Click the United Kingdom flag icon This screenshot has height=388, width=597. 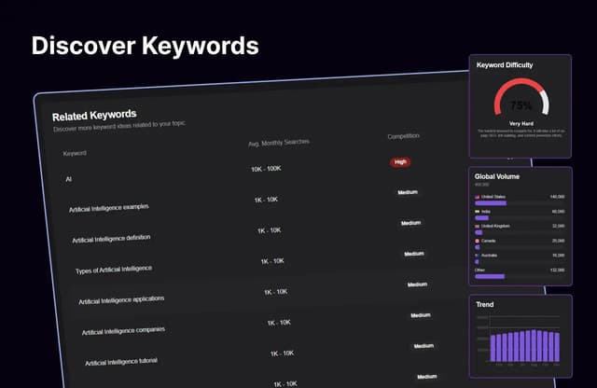pos(478,226)
